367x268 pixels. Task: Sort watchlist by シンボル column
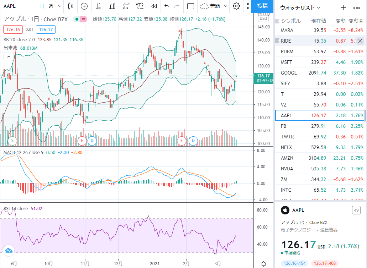[291, 21]
